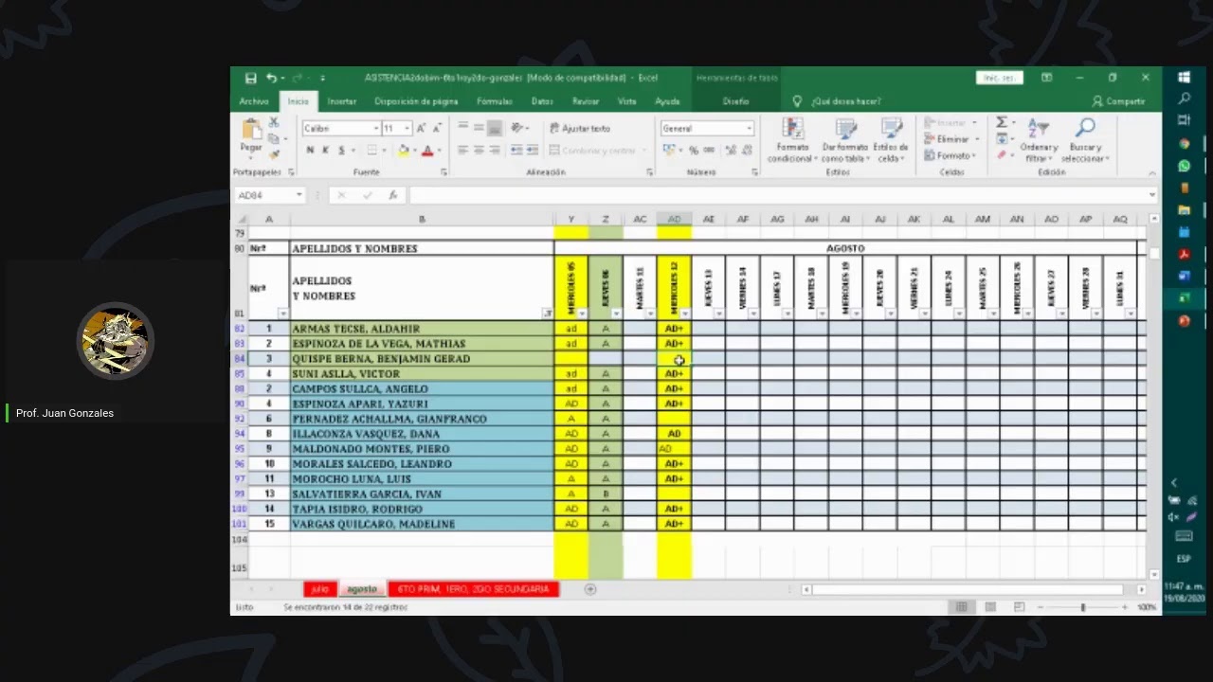The height and width of the screenshot is (682, 1213).
Task: Apply the red font color A
Action: [x=427, y=151]
